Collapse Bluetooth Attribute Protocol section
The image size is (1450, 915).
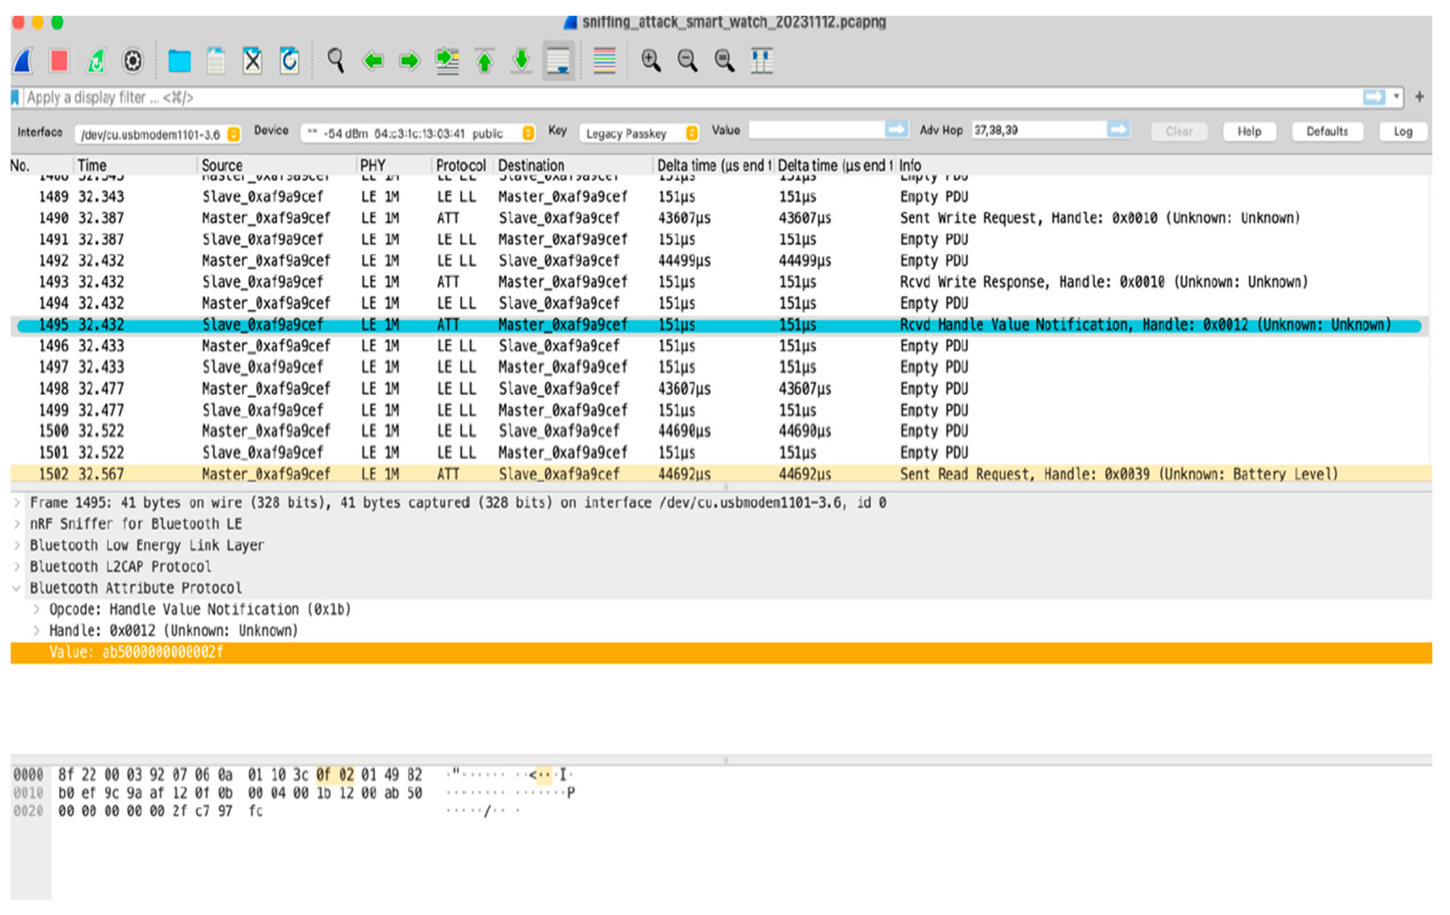pos(17,589)
